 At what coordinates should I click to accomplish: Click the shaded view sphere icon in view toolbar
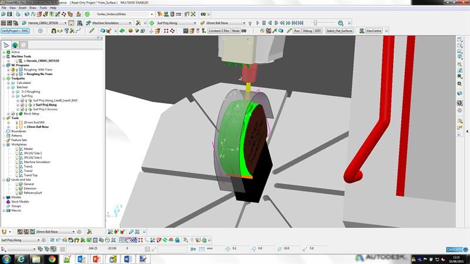pyautogui.click(x=459, y=103)
